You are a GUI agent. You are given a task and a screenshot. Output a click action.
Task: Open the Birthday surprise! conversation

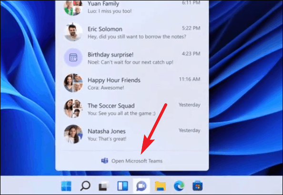pos(132,58)
